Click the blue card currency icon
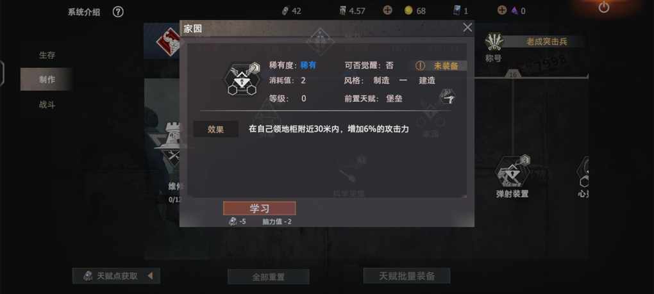Viewport: 654px width, 294px height. point(457,10)
